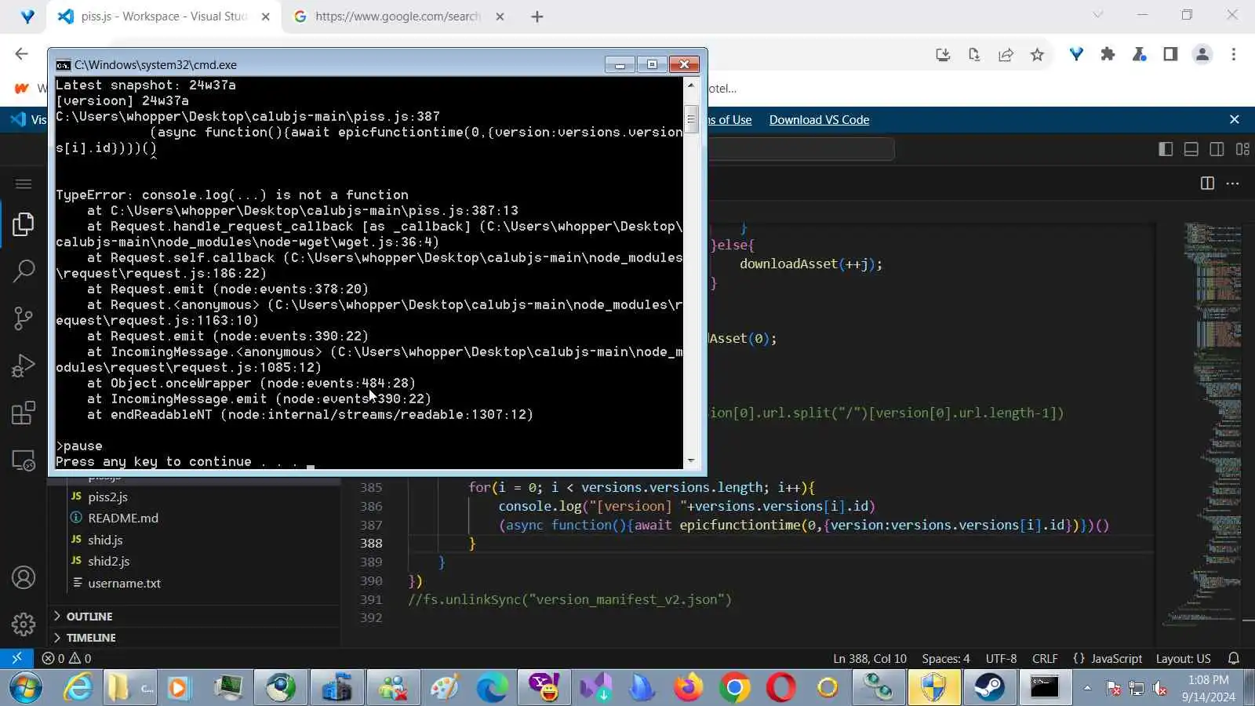Click the Ln 388, Col 10 position indicator
Viewport: 1255px width, 706px height.
tap(869, 659)
